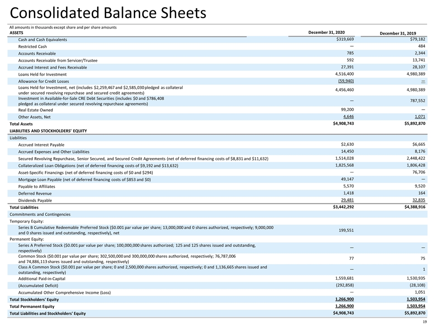Select the 2019 total assets $5,892,870

click(415, 124)
